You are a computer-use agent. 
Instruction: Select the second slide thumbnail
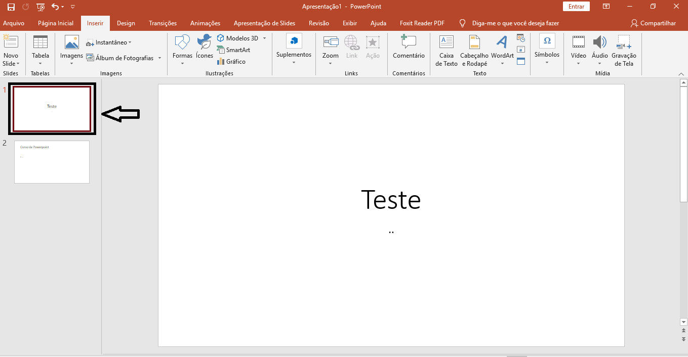tap(52, 162)
